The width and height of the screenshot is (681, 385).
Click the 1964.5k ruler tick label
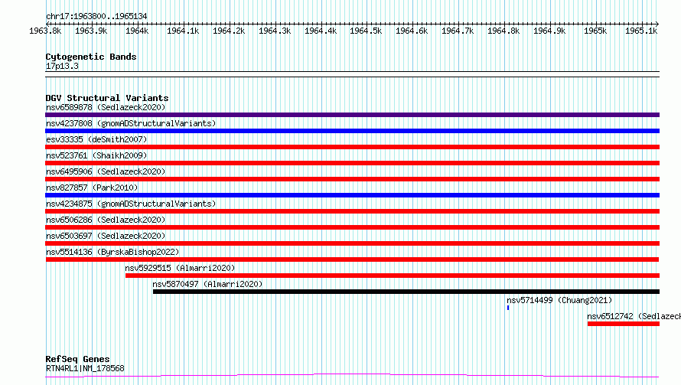[x=366, y=31]
